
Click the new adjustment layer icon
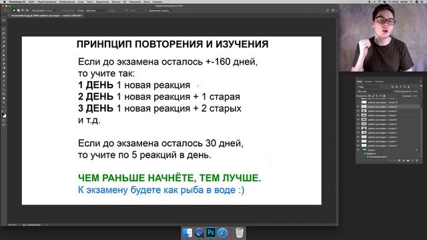[x=404, y=161]
